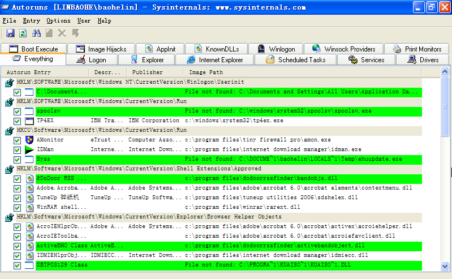Screen dimensions: 452x279
Task: Click the HKCU Run registry key icon
Action: tap(9, 131)
